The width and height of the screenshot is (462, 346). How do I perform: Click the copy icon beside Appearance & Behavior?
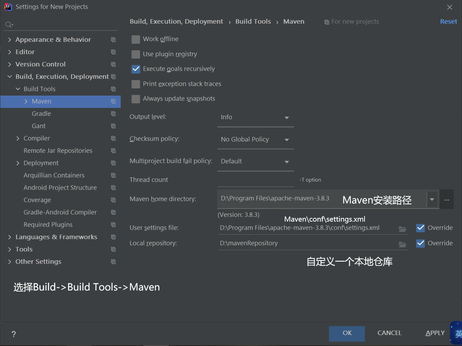coord(113,40)
